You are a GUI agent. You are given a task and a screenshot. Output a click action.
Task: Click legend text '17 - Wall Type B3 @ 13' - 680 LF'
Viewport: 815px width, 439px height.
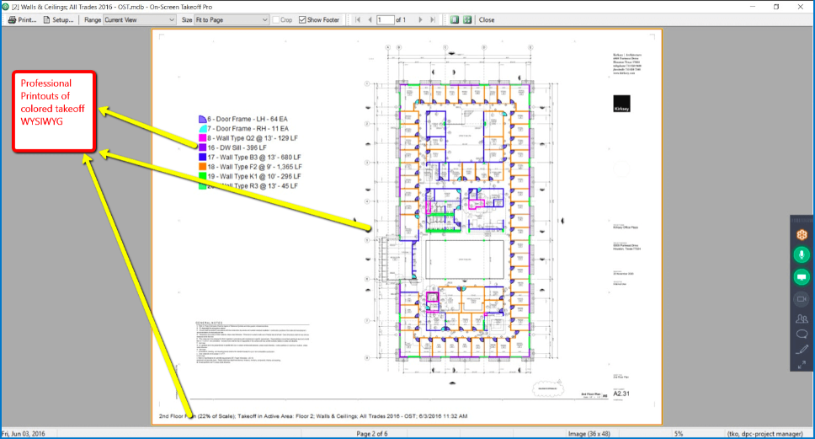pos(254,157)
